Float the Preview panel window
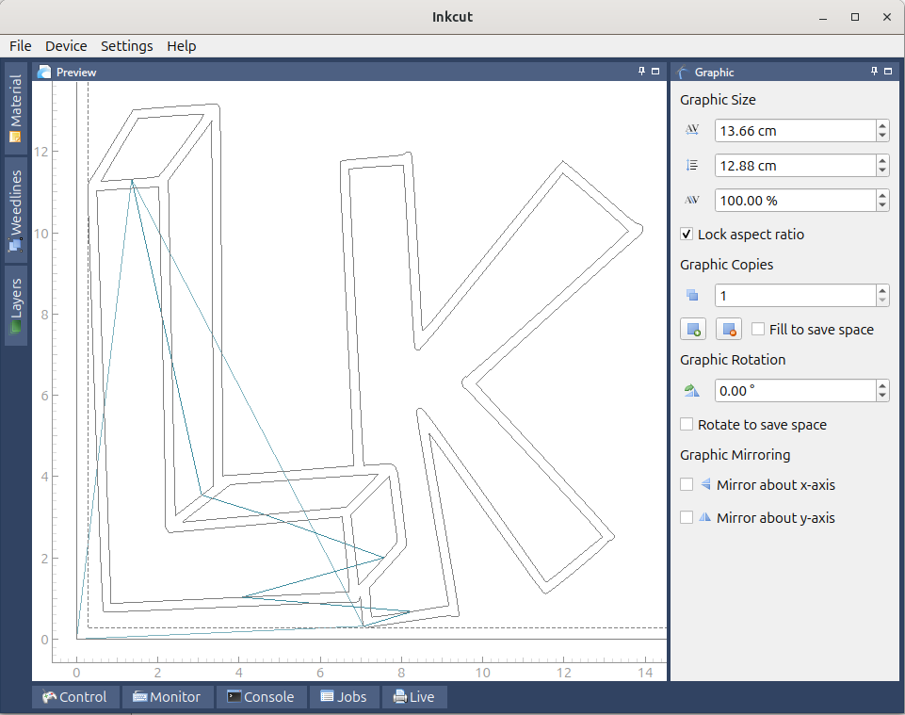This screenshot has width=905, height=715. 655,71
